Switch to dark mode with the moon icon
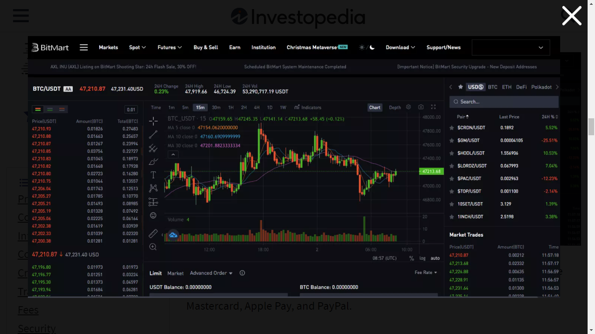The width and height of the screenshot is (595, 334). point(372,47)
